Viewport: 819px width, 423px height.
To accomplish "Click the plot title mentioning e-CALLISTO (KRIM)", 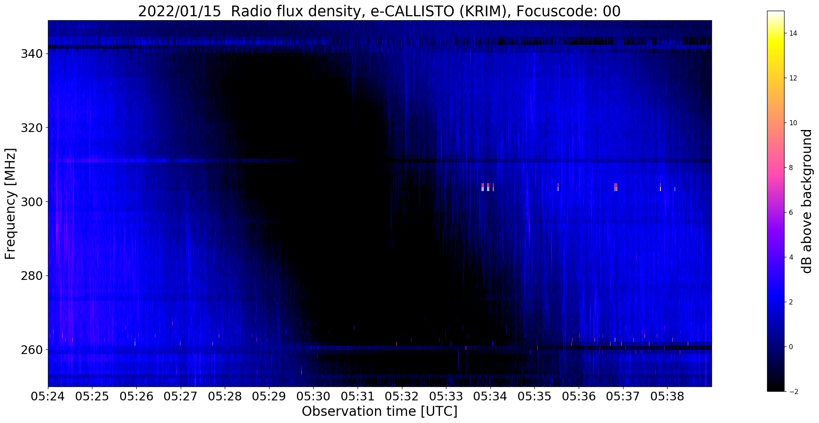I will coord(379,11).
